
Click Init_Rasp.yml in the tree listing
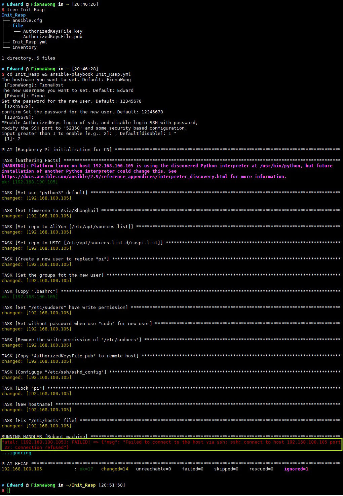coord(30,42)
